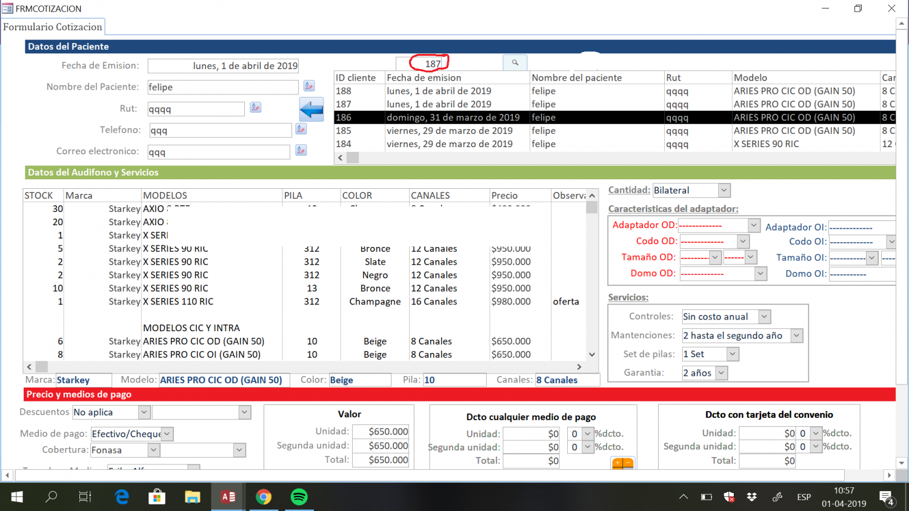Click scroll-up arrow of audifono list
The height and width of the screenshot is (511, 909).
[x=592, y=196]
